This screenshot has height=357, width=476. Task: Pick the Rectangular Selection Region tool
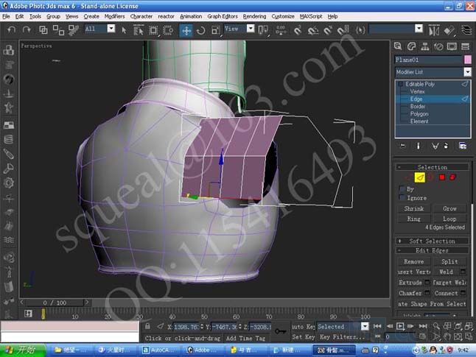(153, 30)
